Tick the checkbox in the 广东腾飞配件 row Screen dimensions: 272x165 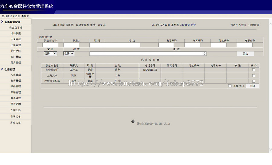click(254, 81)
